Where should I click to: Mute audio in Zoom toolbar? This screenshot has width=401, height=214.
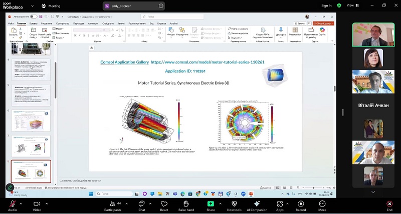tap(12, 205)
